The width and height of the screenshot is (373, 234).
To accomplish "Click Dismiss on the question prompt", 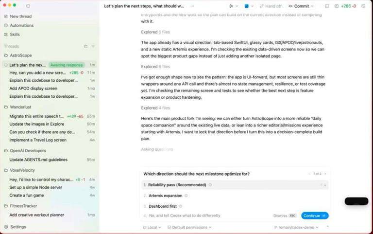I will click(280, 216).
